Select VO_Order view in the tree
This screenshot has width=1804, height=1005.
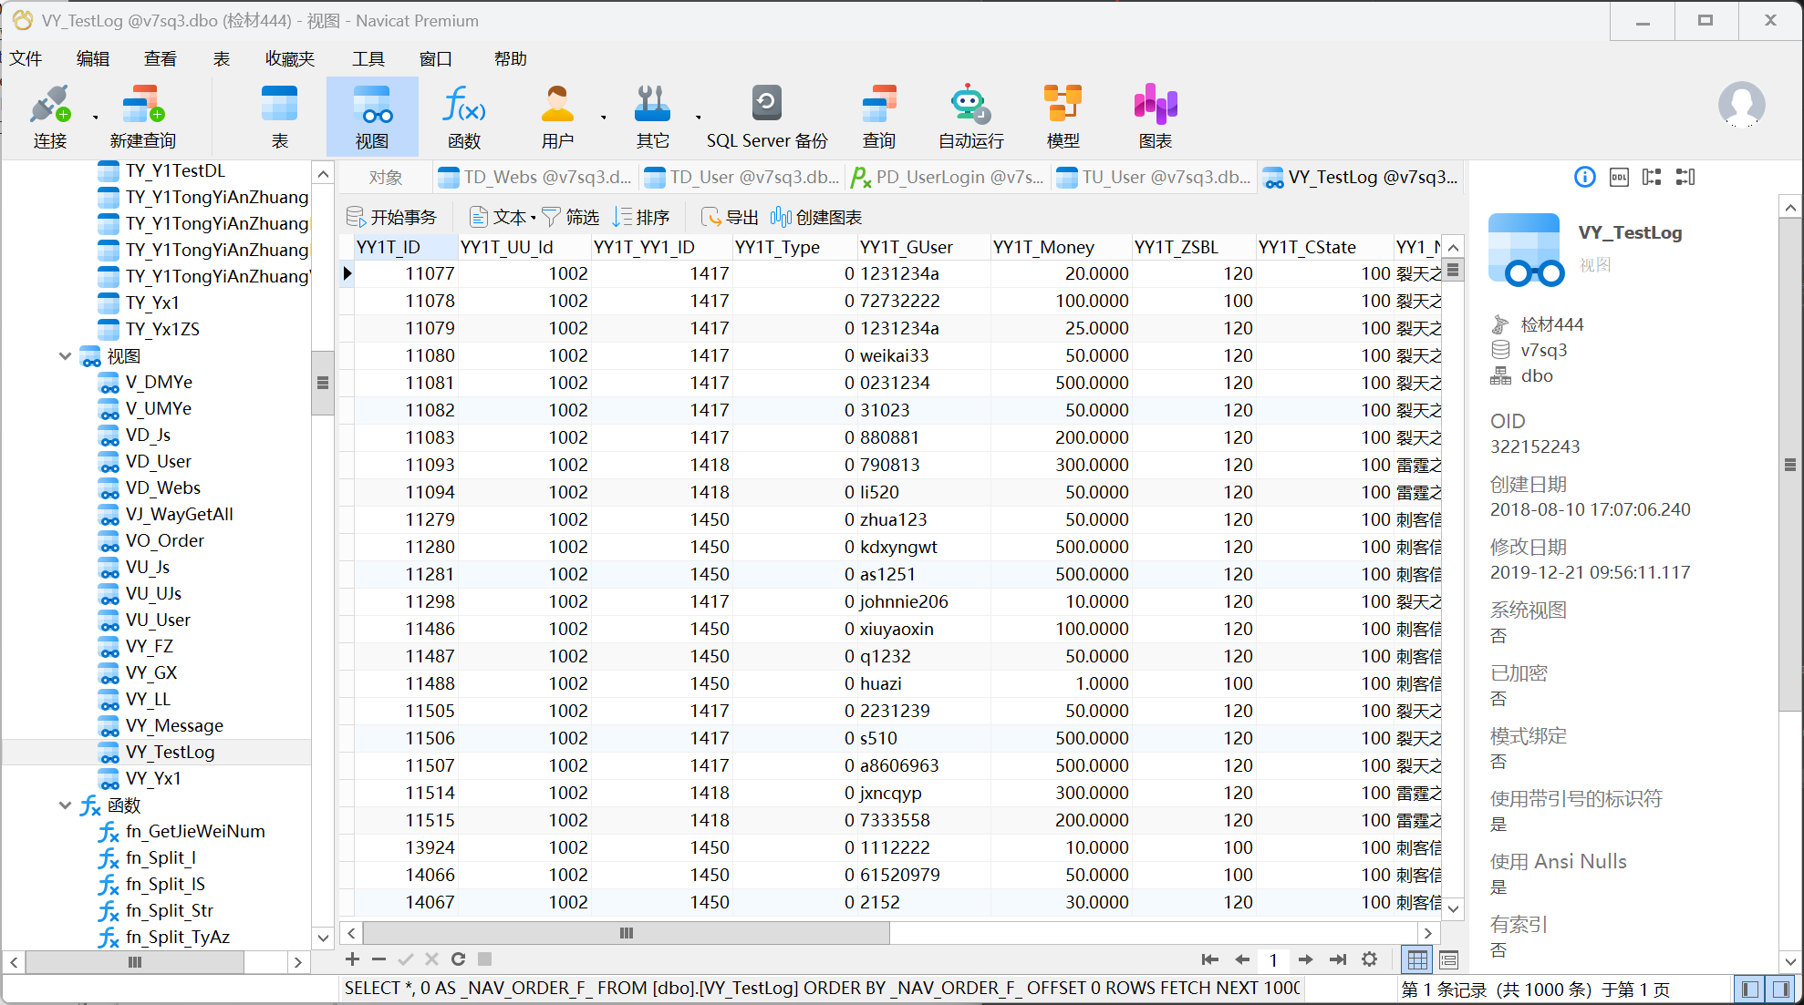pyautogui.click(x=164, y=540)
